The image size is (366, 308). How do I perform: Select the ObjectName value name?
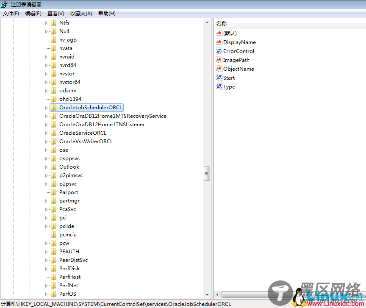coord(238,69)
